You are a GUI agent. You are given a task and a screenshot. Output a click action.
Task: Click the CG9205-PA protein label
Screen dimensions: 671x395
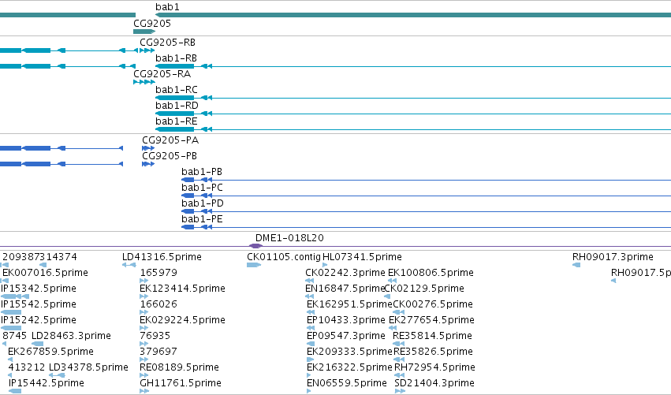click(x=170, y=140)
